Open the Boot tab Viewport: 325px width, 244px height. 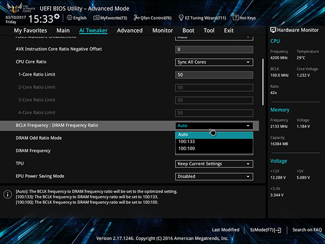[188, 30]
